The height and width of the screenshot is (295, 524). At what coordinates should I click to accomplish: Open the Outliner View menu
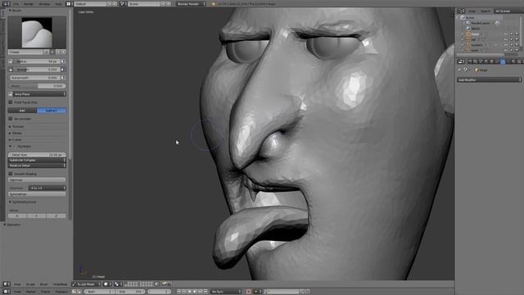point(472,11)
